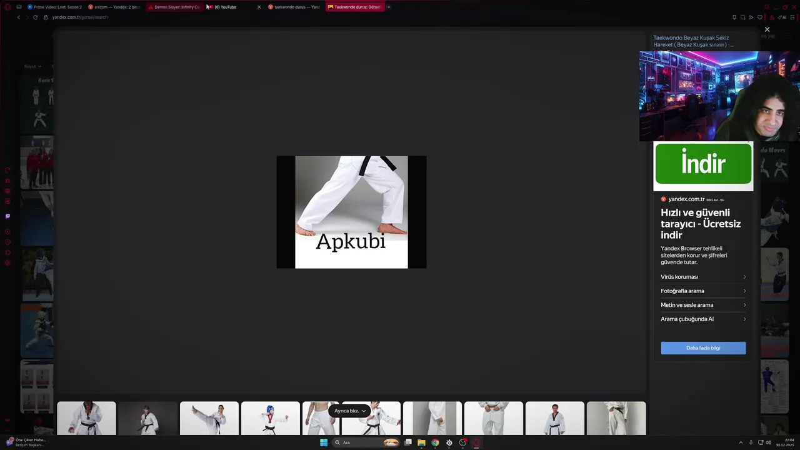The width and height of the screenshot is (800, 450).
Task: Switch to the Demon Slayer: Infinity tab
Action: (x=175, y=7)
